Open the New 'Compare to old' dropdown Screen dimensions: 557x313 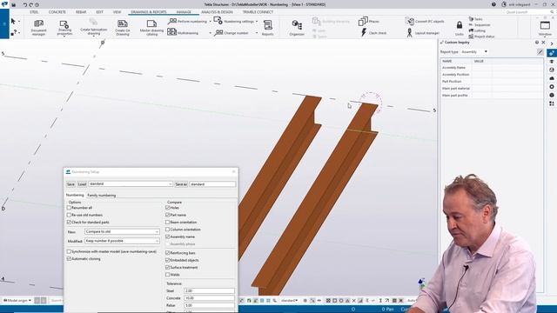[x=122, y=232]
